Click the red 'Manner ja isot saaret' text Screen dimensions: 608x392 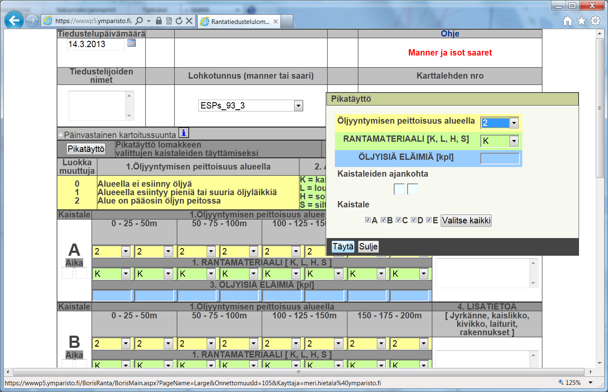450,53
